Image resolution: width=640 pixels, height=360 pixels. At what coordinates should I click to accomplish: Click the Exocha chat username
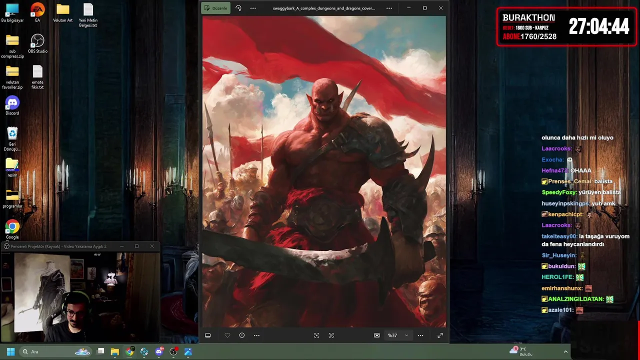coord(552,159)
